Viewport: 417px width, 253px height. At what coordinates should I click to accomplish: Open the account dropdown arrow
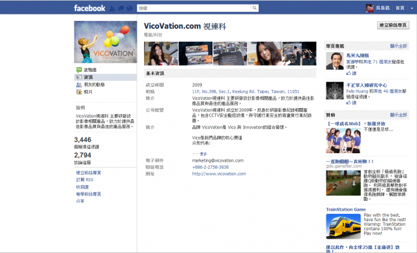(412, 8)
